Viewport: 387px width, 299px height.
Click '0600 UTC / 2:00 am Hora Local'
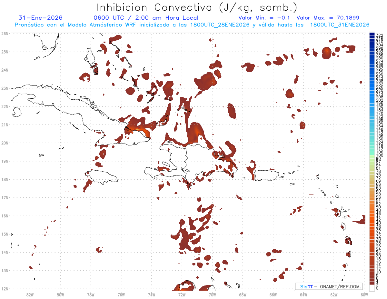(146, 18)
